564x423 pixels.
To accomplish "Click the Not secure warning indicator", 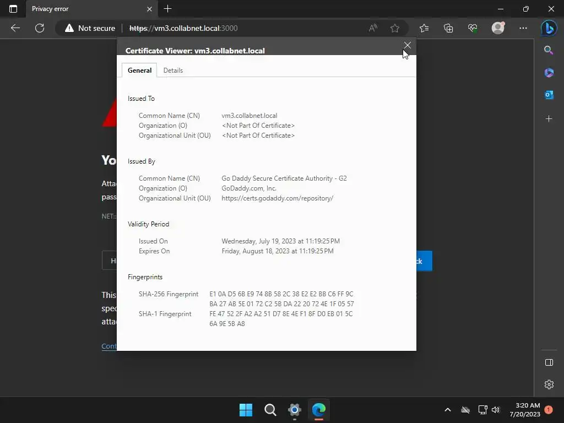I will tap(90, 28).
